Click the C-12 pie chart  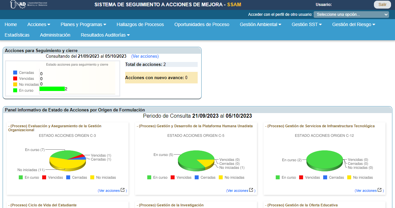point(325,161)
